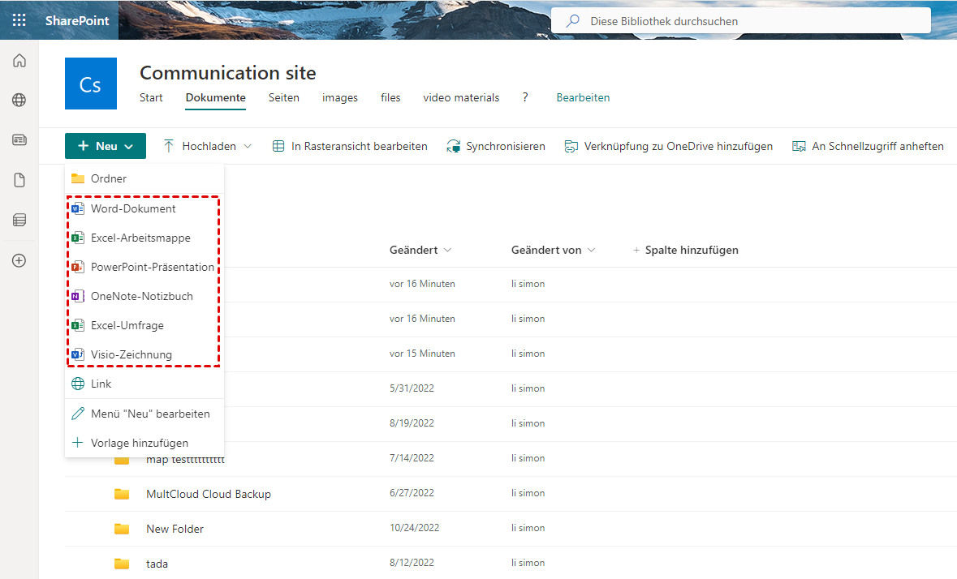Focus the Diese Bibliothek durchsuchen search box

coord(740,21)
